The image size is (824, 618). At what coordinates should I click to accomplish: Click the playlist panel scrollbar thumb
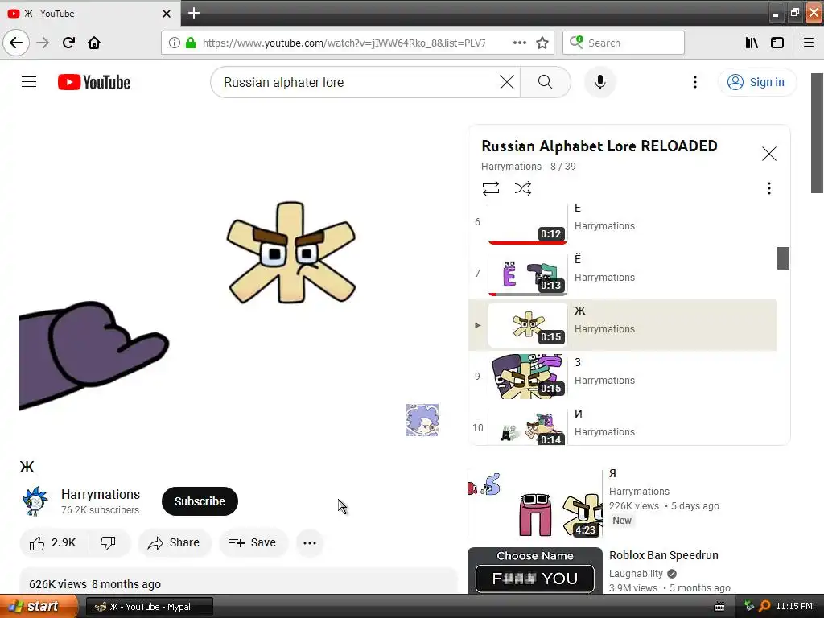pos(783,258)
